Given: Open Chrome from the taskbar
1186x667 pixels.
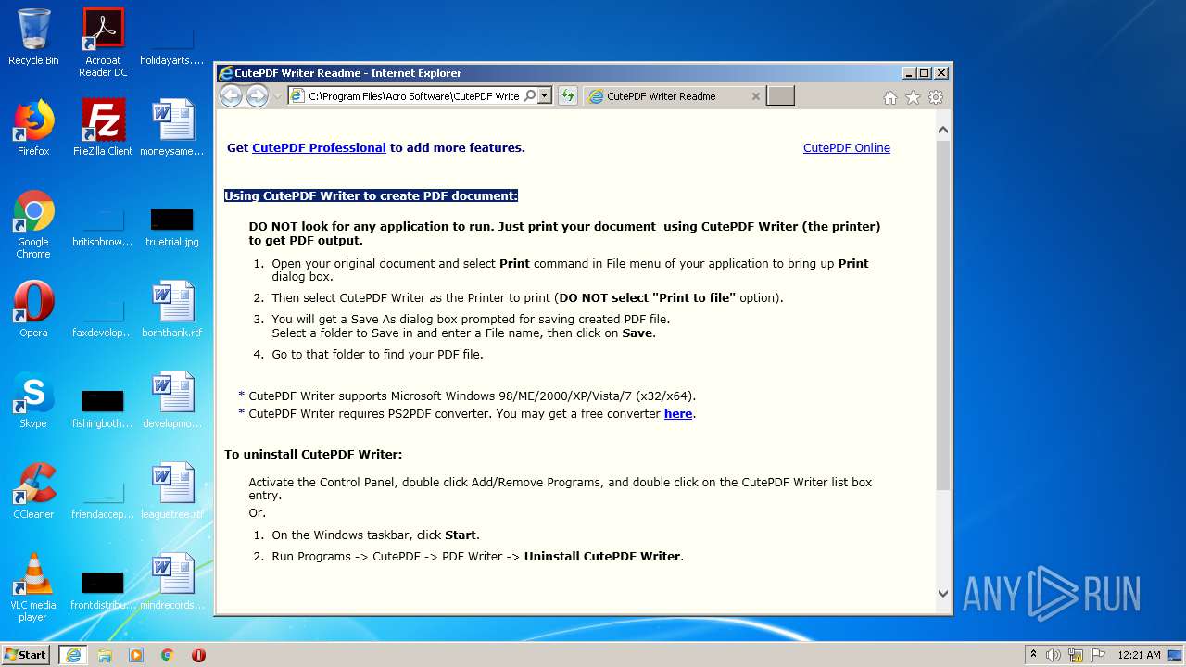Looking at the screenshot, I should [x=167, y=655].
